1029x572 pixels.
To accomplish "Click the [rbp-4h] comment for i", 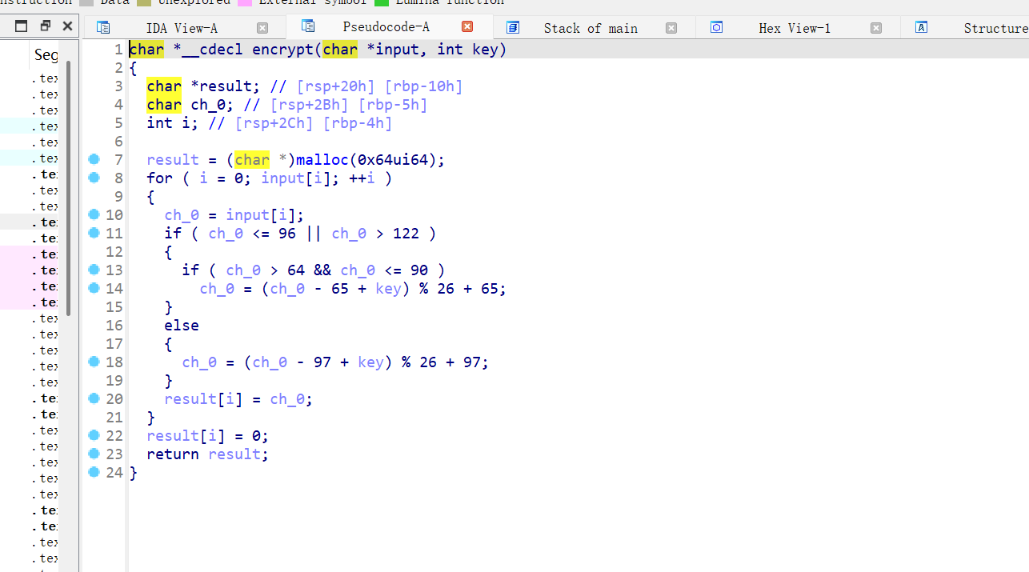I will [357, 123].
